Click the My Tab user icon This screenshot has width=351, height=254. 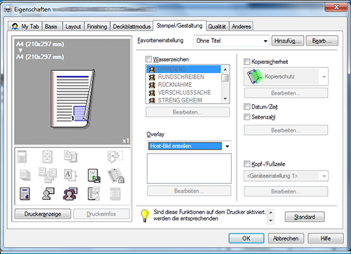(15, 26)
